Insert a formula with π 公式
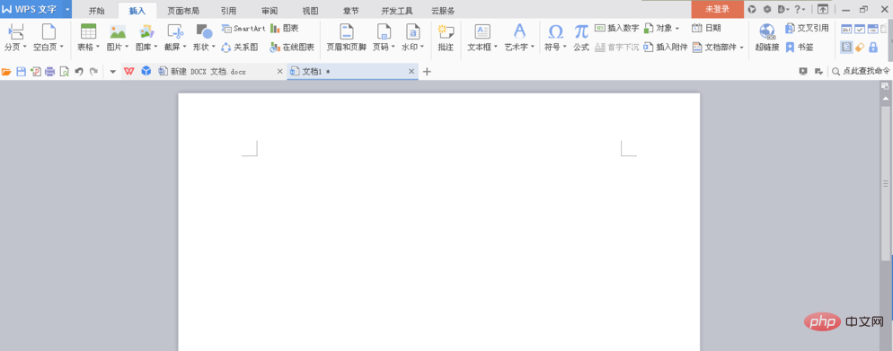The image size is (893, 351). tap(581, 38)
